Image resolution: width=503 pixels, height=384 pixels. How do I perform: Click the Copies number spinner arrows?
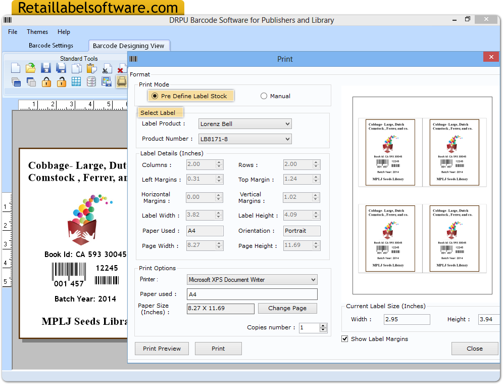[x=323, y=327]
